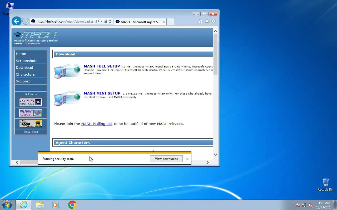Click the MASH logo in the header
The height and width of the screenshot is (210, 337).
coord(36,35)
